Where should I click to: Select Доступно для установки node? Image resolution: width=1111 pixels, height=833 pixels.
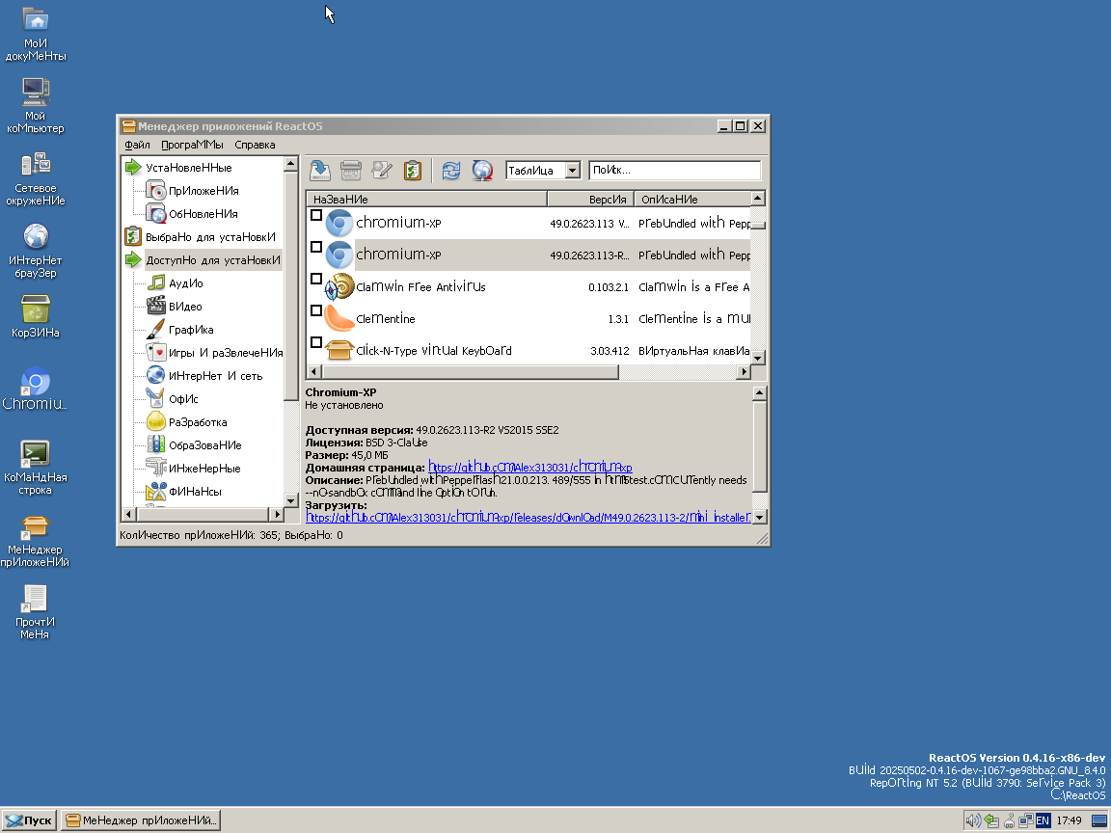[x=213, y=260]
